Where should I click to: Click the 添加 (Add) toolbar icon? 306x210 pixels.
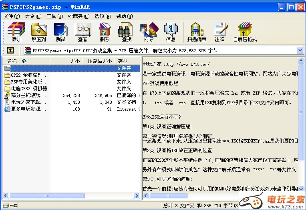[x=16, y=32]
